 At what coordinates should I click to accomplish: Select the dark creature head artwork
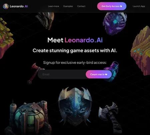pyautogui.click(x=45, y=21)
